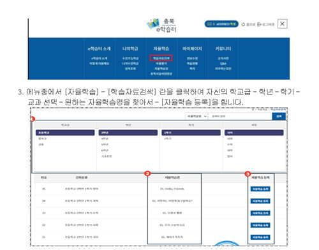The width and height of the screenshot is (319, 250).
Task: Select 자율학습방 submenu item
Action: point(161,68)
